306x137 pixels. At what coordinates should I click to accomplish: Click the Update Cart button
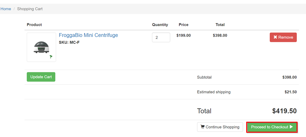(x=41, y=77)
